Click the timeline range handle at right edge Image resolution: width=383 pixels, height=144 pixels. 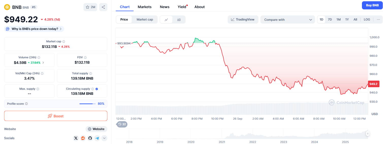(x=367, y=134)
